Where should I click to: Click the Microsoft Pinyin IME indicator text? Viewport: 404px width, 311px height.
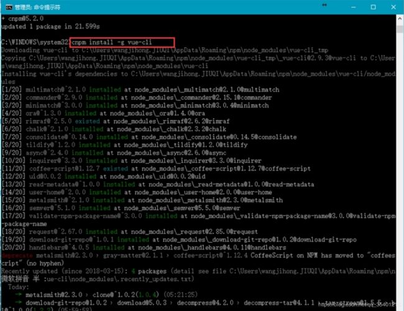tap(20, 279)
